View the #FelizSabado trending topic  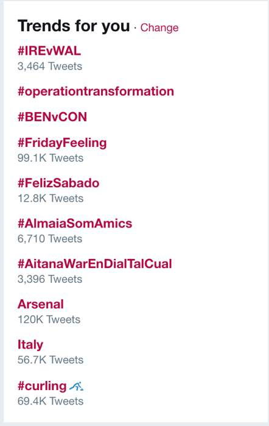(58, 183)
